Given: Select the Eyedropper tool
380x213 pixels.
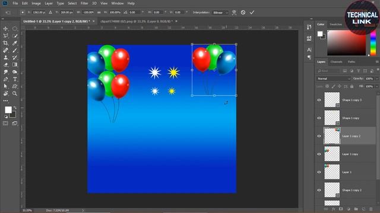Looking at the screenshot, I should [14, 43].
